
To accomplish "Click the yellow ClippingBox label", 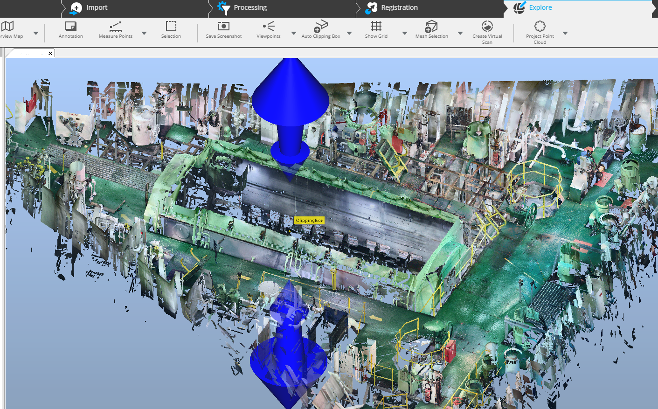I will pyautogui.click(x=309, y=220).
